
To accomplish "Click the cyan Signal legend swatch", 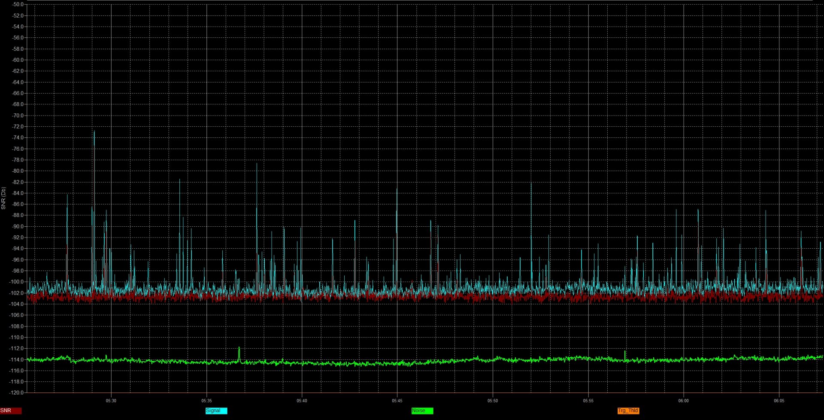I will (x=216, y=411).
